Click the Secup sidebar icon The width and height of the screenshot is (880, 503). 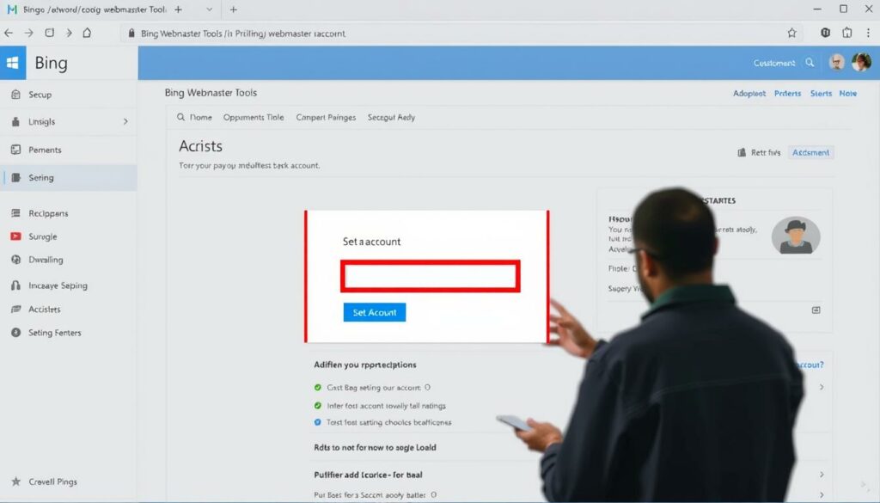point(15,95)
